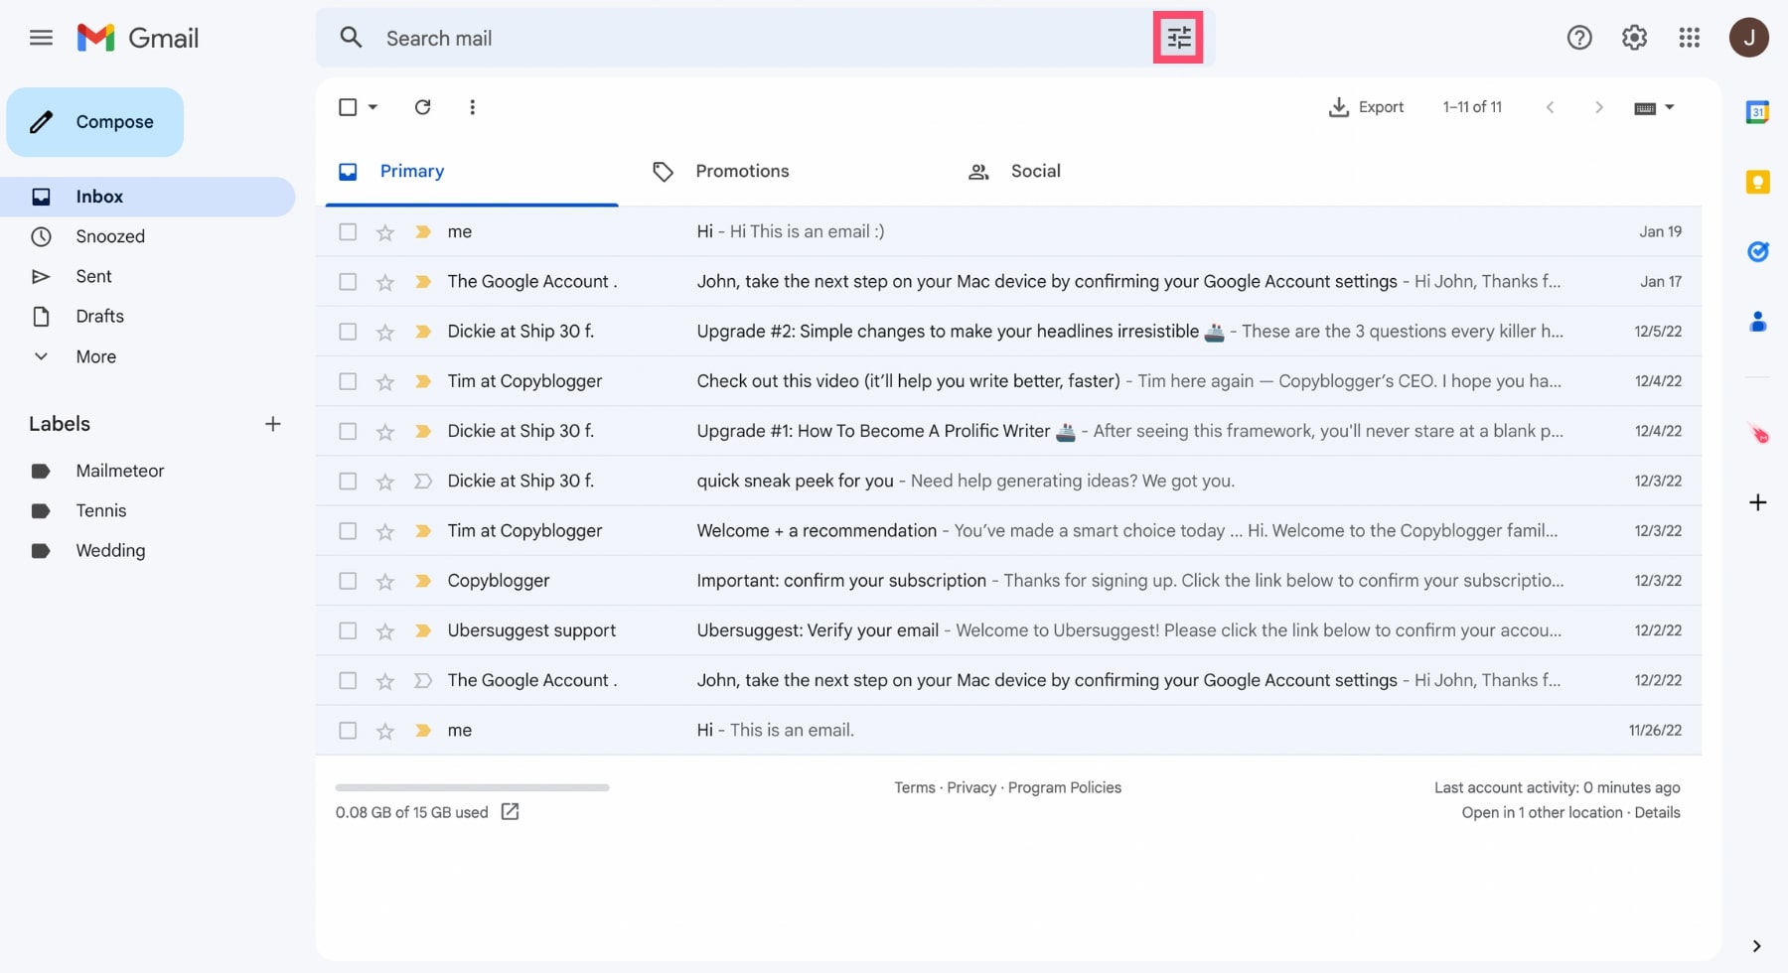Open storage management link icon
The image size is (1788, 973).
pos(510,812)
